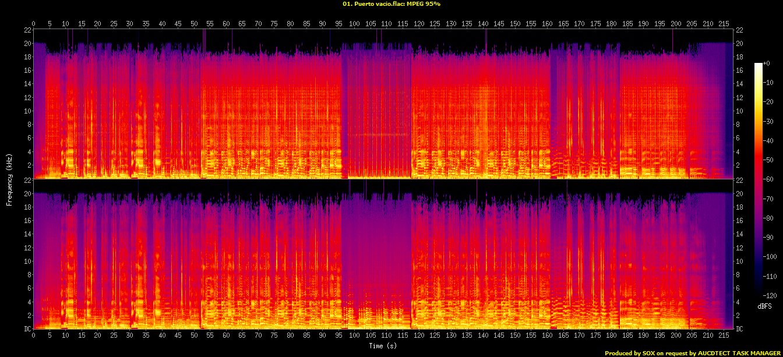
Task: Click the 0 second mark on the top time axis
Action: pos(33,24)
